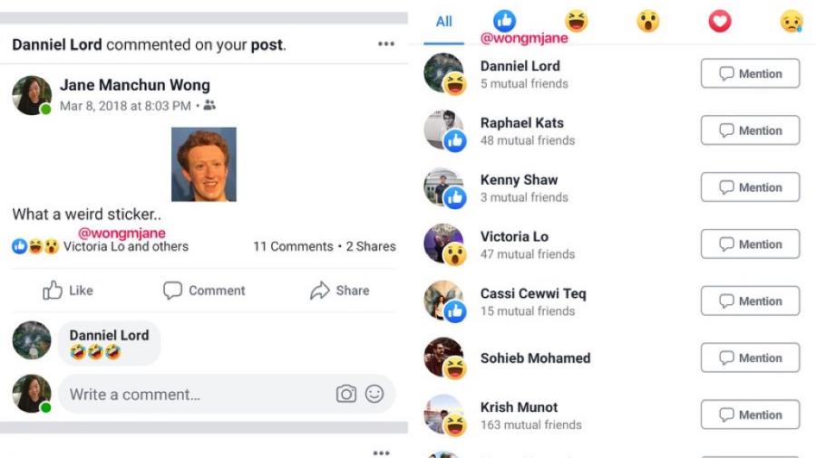
Task: Click the Share arrow icon
Action: pyautogui.click(x=320, y=291)
